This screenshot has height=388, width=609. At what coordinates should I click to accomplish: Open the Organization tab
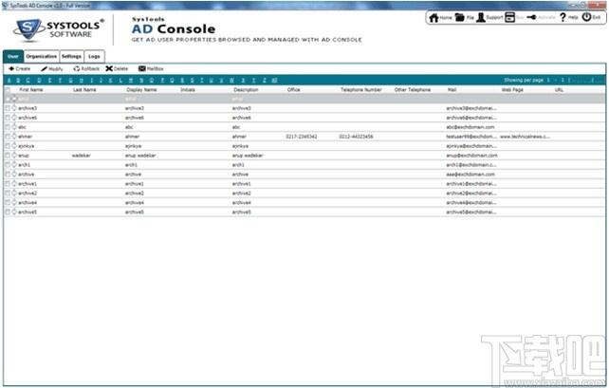pyautogui.click(x=42, y=56)
